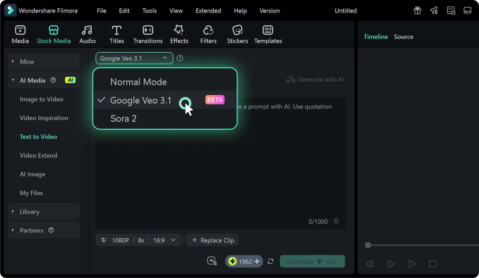The width and height of the screenshot is (479, 278).
Task: Toggle the AI prompt writing tool
Action: coord(212,261)
